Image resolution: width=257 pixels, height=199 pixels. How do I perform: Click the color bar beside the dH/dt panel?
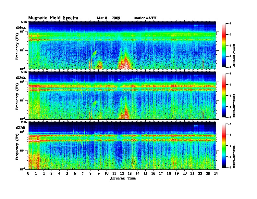click(x=224, y=46)
